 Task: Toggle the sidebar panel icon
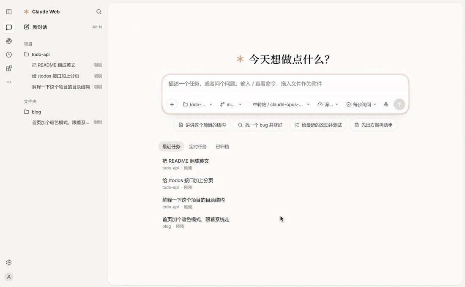click(x=9, y=11)
